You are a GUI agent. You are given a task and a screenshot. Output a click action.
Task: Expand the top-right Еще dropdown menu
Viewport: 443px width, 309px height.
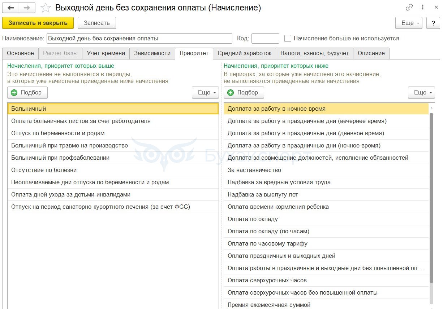(x=409, y=23)
